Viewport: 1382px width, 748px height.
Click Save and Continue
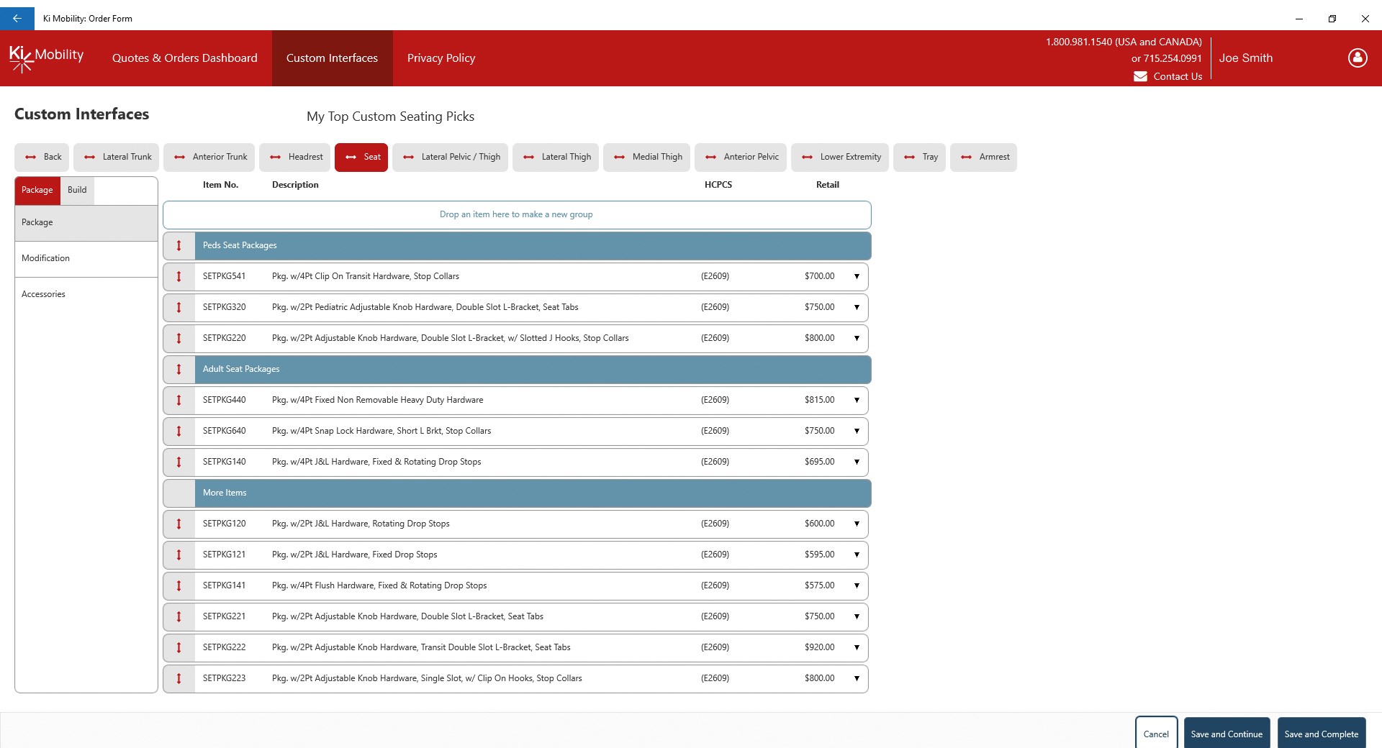pos(1227,733)
